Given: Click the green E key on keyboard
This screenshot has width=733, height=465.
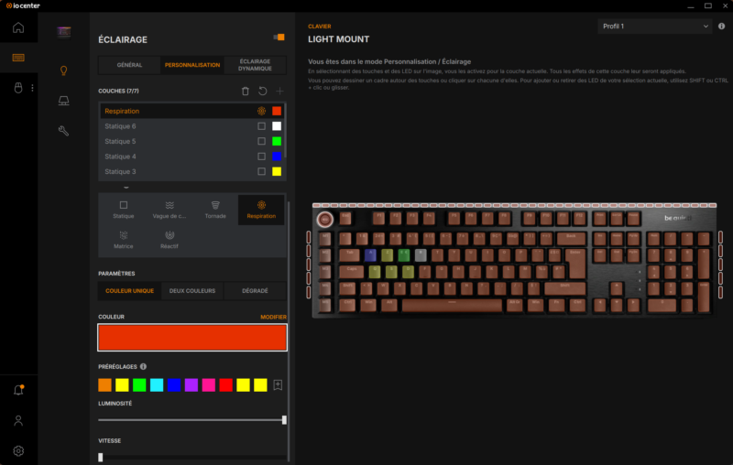Looking at the screenshot, I should click(404, 254).
